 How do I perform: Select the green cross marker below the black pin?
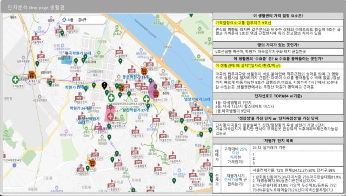click(111, 98)
